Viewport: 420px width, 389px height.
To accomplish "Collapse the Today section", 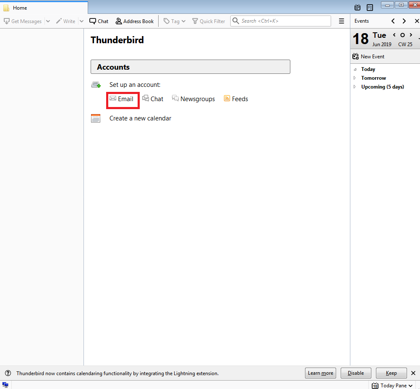I will [x=355, y=69].
